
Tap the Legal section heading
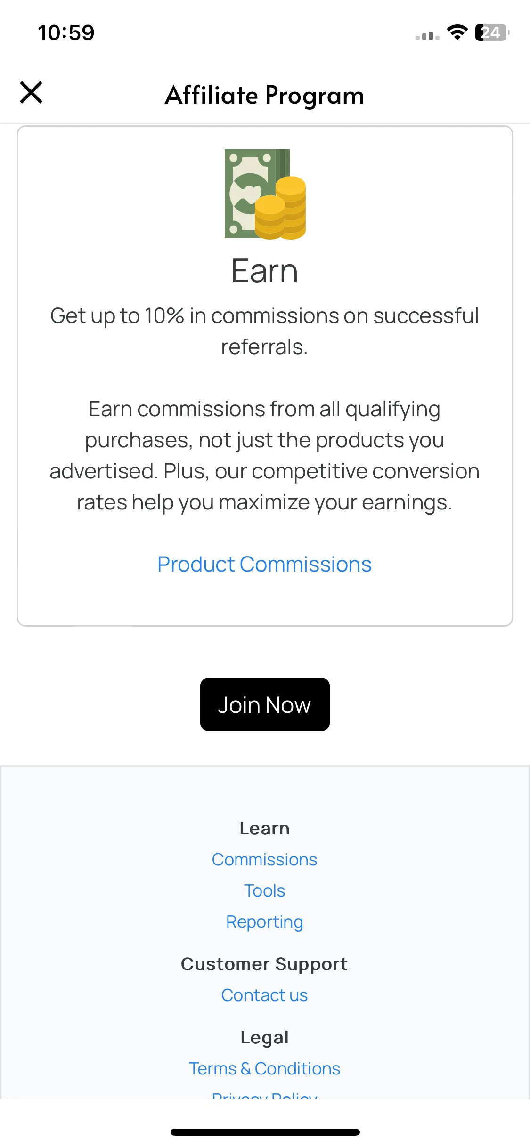tap(265, 1037)
